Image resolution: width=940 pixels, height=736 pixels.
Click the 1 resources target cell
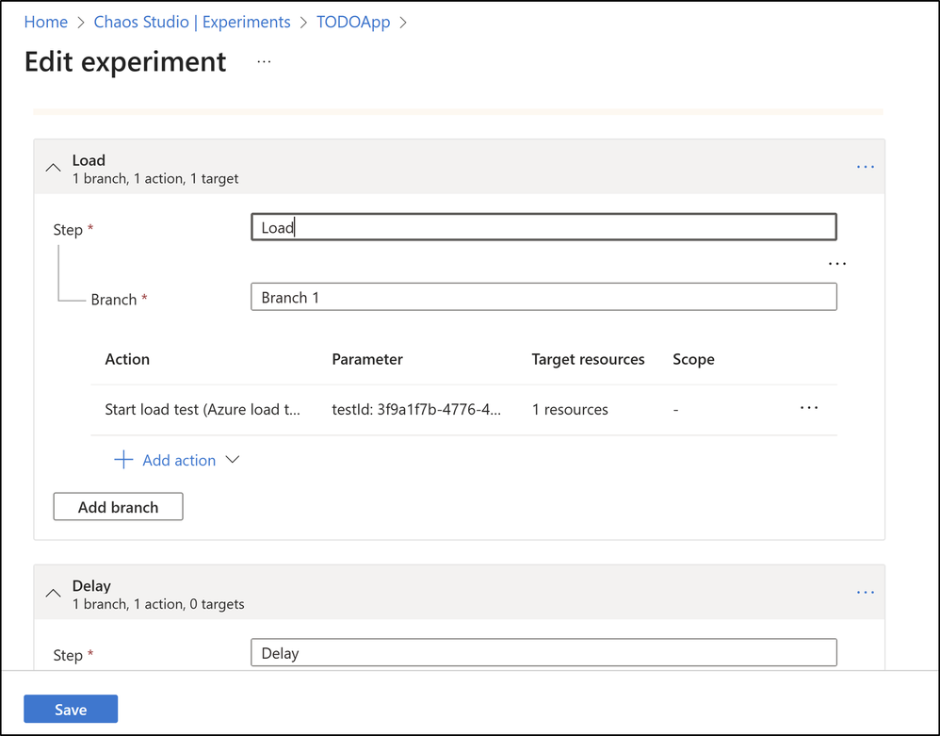[x=570, y=410]
